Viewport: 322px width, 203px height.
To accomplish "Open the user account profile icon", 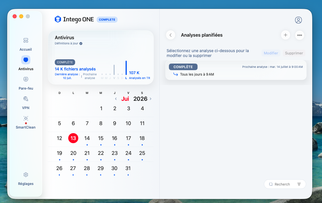I will tap(298, 20).
